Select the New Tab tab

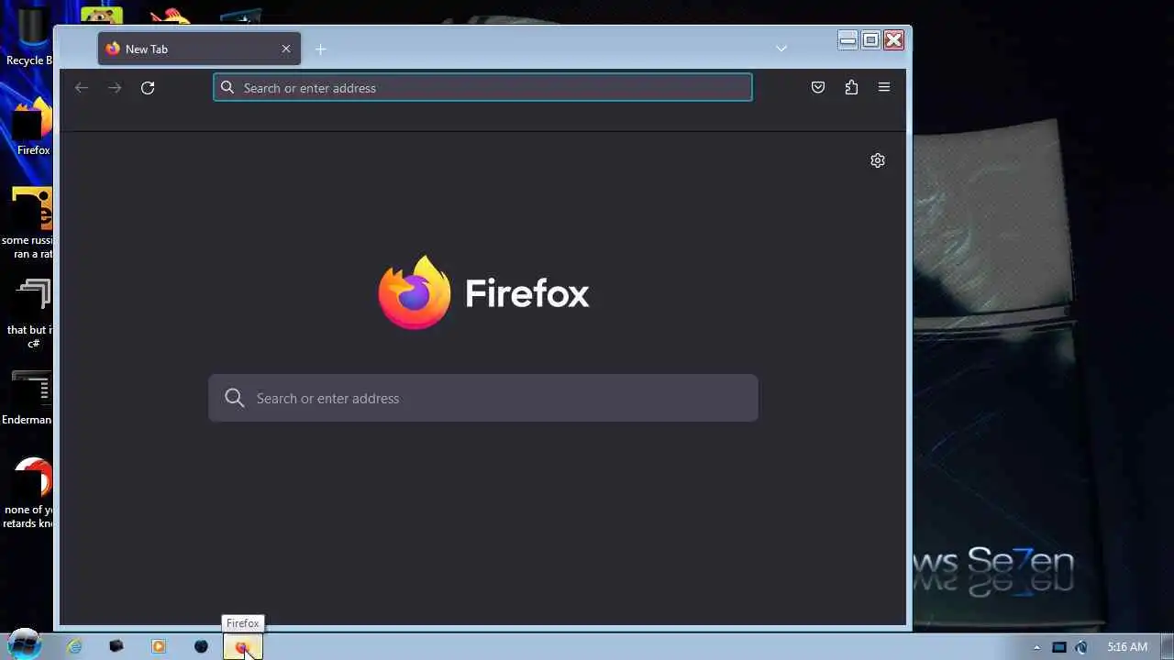pyautogui.click(x=199, y=49)
